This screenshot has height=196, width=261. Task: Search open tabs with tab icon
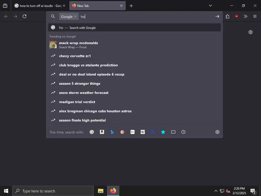tap(173, 132)
